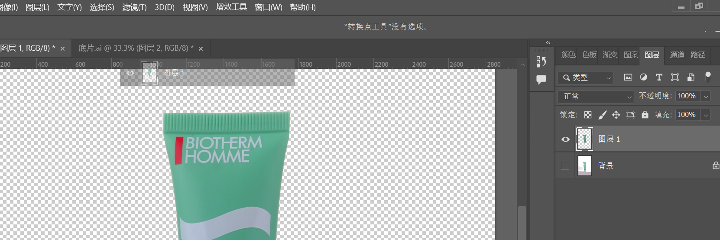The width and height of the screenshot is (720, 240).
Task: Click the opacity 100% value field
Action: [x=688, y=96]
